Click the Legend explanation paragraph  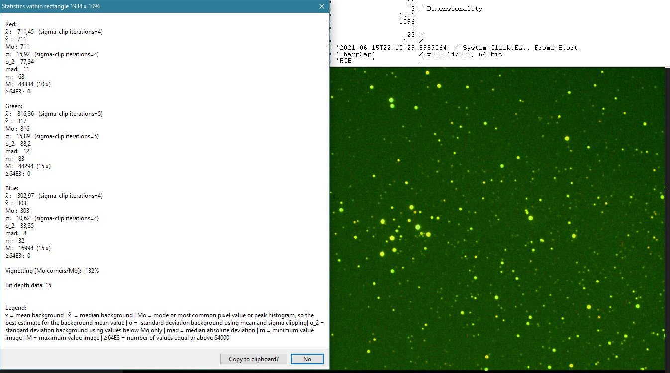(164, 326)
